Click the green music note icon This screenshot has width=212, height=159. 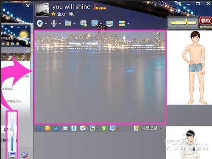coord(104,128)
